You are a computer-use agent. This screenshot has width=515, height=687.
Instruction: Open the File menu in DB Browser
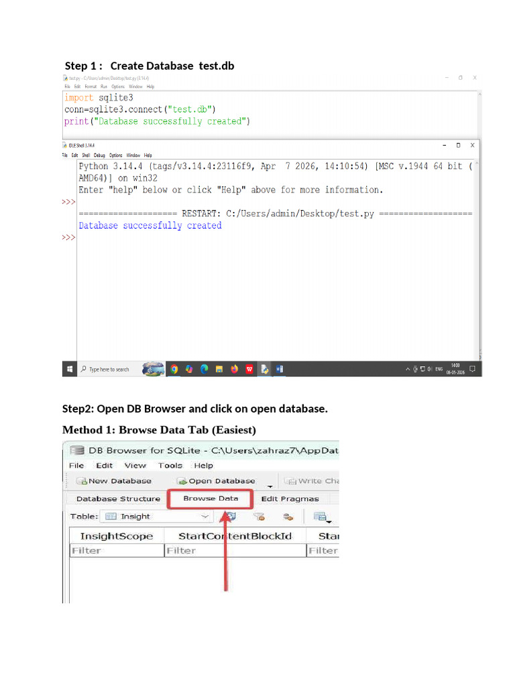click(76, 466)
